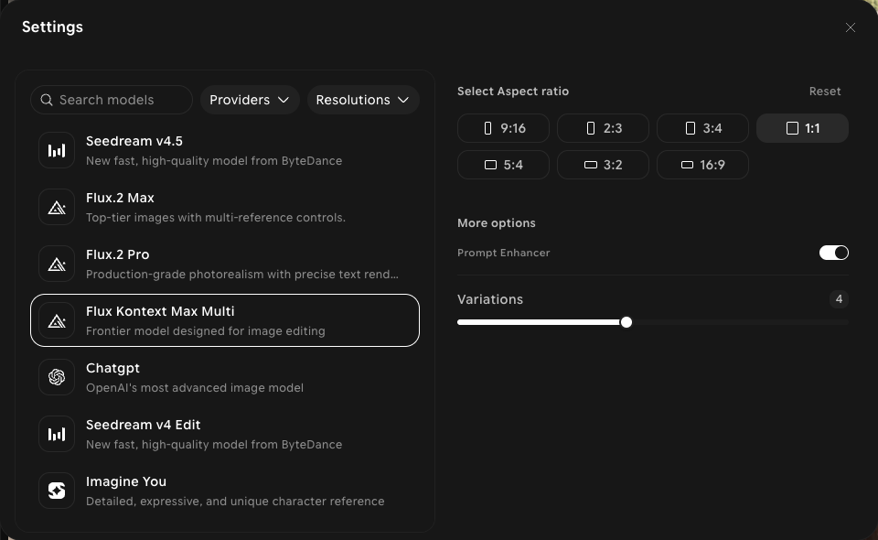Click the Imagine You model icon
The height and width of the screenshot is (540, 878).
pyautogui.click(x=57, y=491)
